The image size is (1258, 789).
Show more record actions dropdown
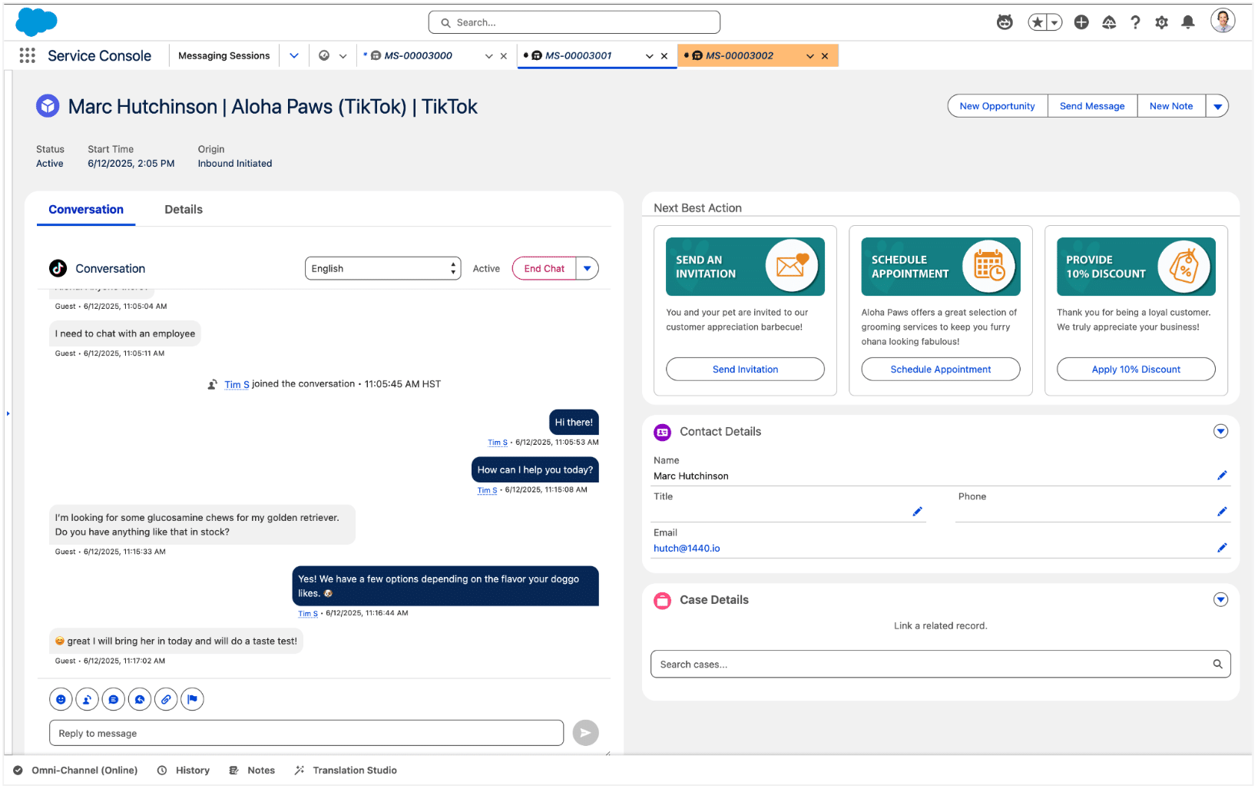(1217, 106)
